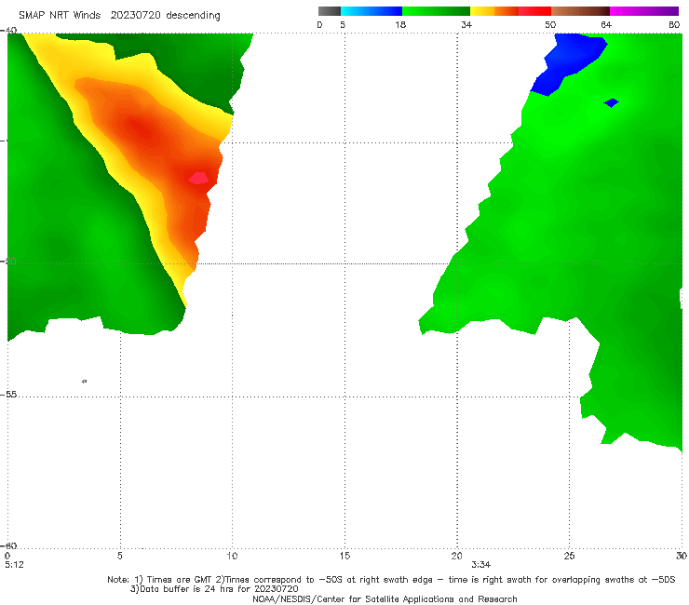The height and width of the screenshot is (605, 689).
Task: Click the longitude axis label "5"
Action: (x=120, y=556)
